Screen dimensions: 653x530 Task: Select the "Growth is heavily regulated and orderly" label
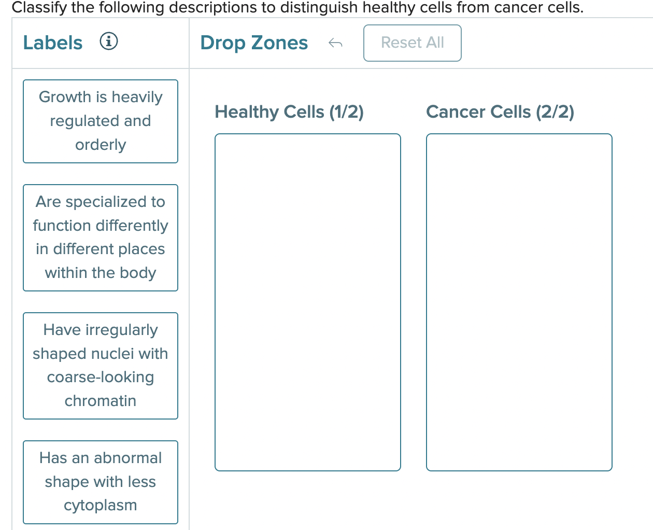pyautogui.click(x=100, y=121)
